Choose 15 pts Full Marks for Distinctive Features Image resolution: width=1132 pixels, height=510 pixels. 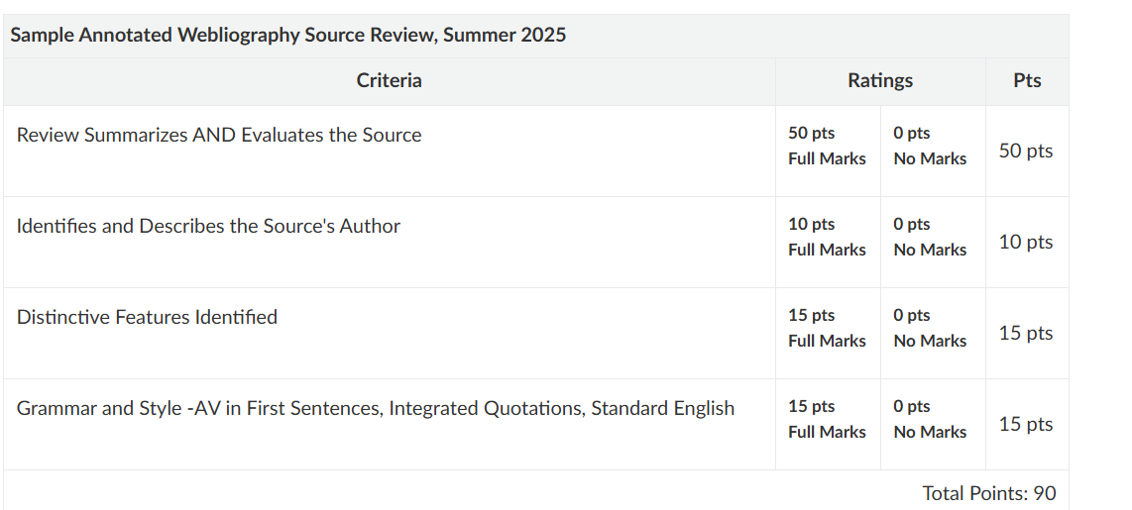(x=828, y=328)
